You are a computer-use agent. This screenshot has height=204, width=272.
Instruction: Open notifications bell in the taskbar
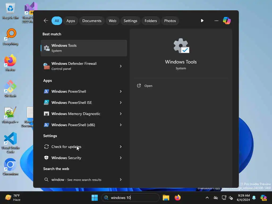(x=254, y=198)
